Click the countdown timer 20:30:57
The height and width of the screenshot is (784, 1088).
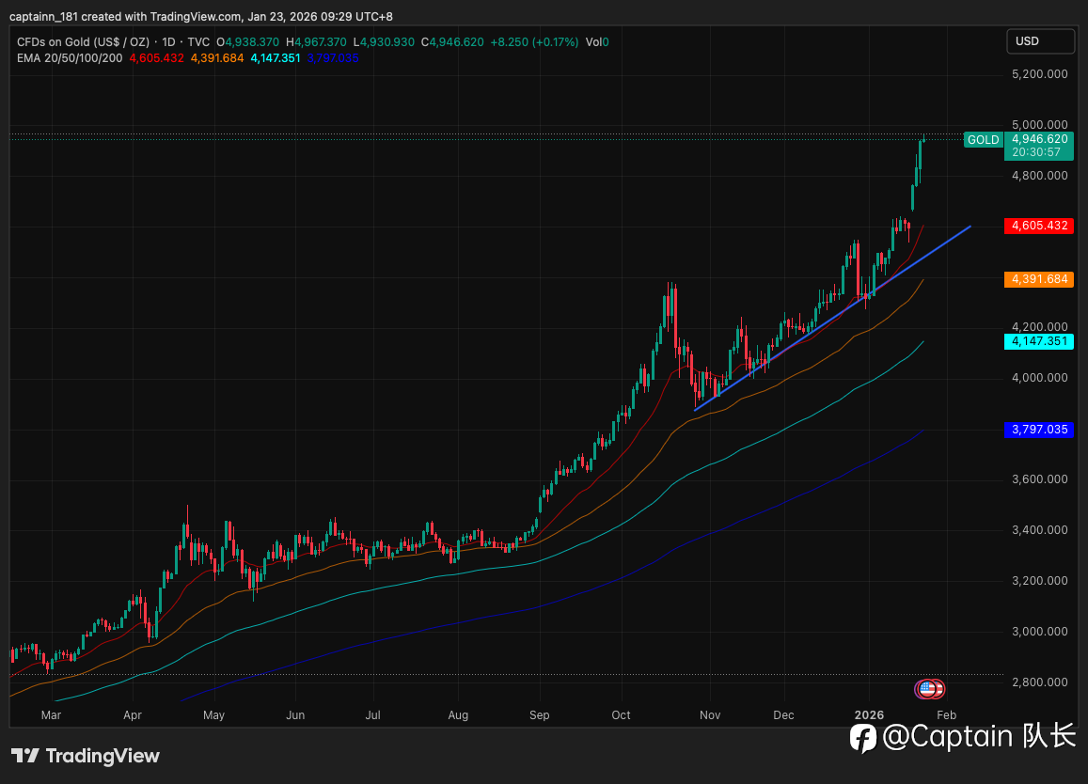point(1036,152)
